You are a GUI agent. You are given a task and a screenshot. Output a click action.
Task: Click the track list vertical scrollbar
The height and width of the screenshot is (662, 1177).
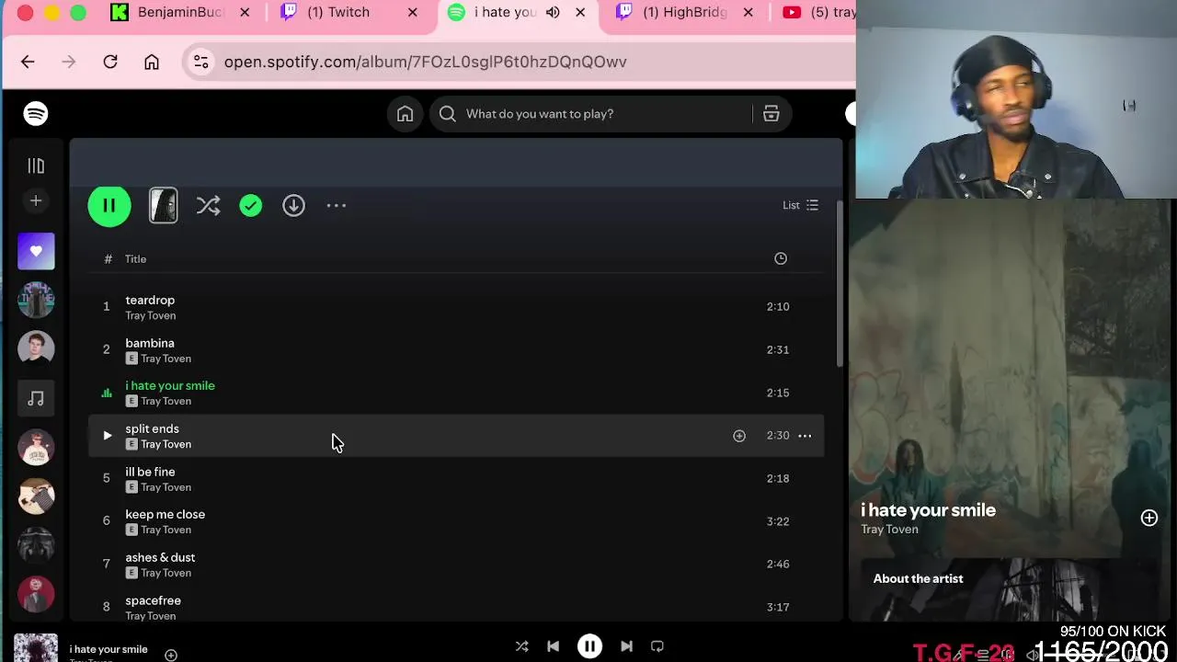pos(839,283)
